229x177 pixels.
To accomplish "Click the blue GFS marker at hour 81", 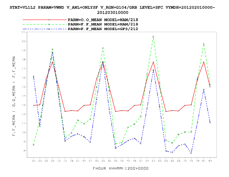I will click(x=204, y=90).
